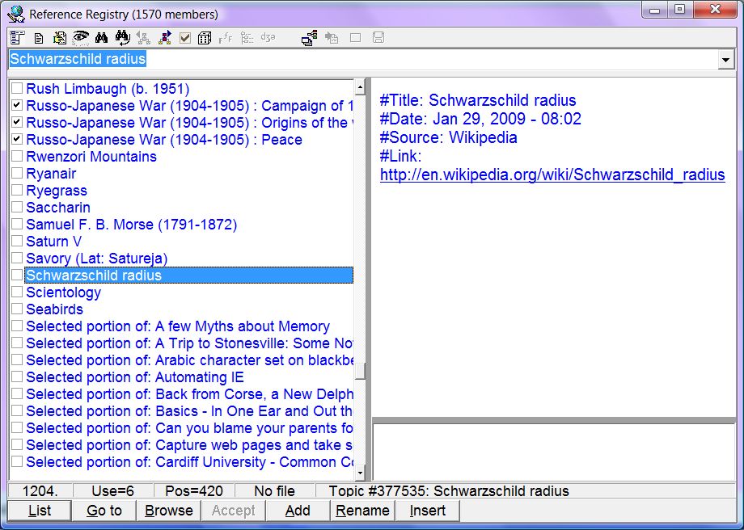The width and height of the screenshot is (744, 530).
Task: Uncheck Russo-Japanese War : Peace checkbox
Action: click(17, 140)
